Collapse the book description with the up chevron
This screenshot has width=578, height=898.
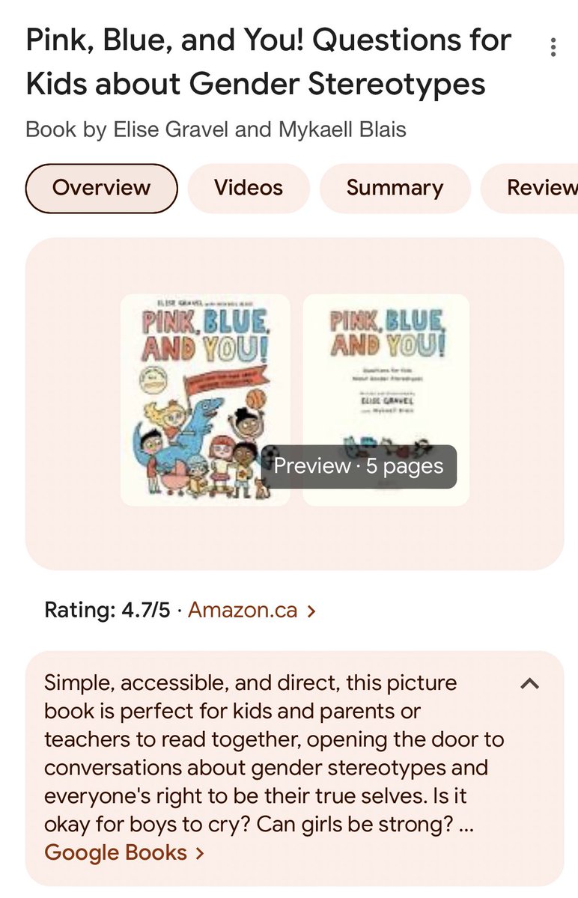click(x=529, y=683)
